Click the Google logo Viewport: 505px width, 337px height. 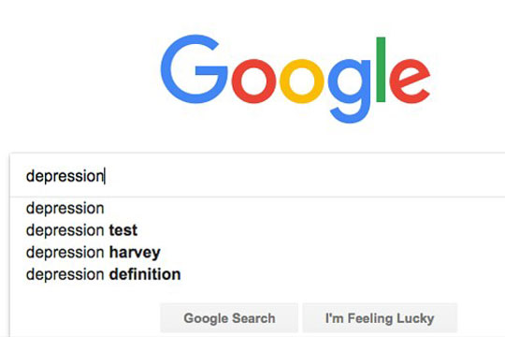click(x=295, y=79)
